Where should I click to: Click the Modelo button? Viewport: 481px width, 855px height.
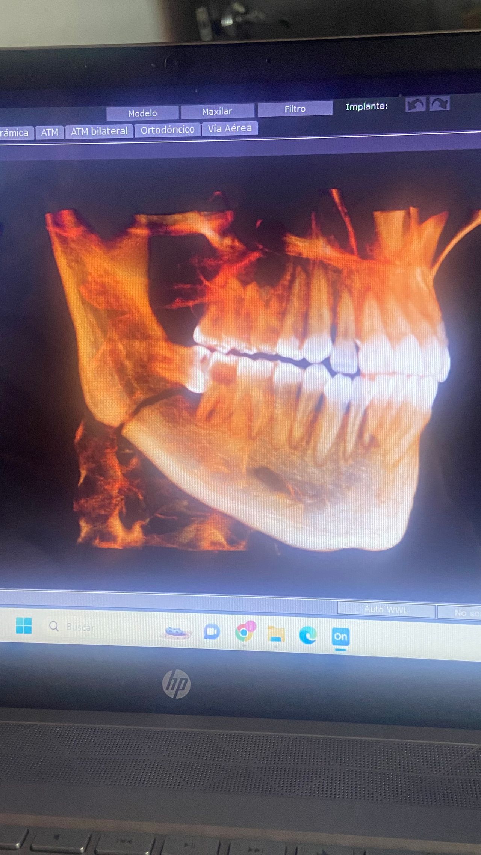click(142, 113)
